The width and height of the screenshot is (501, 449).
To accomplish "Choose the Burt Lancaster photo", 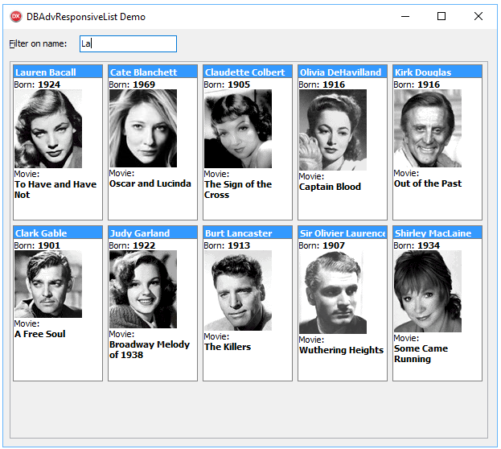I will coord(238,290).
